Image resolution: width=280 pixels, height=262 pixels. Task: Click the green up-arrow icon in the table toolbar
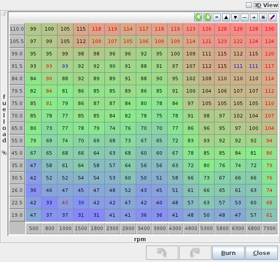198,17
